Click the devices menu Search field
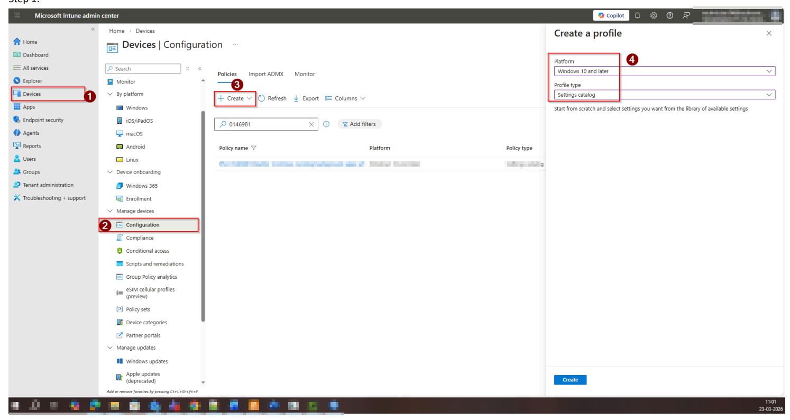Viewport: 790px width, 420px height. coord(143,69)
